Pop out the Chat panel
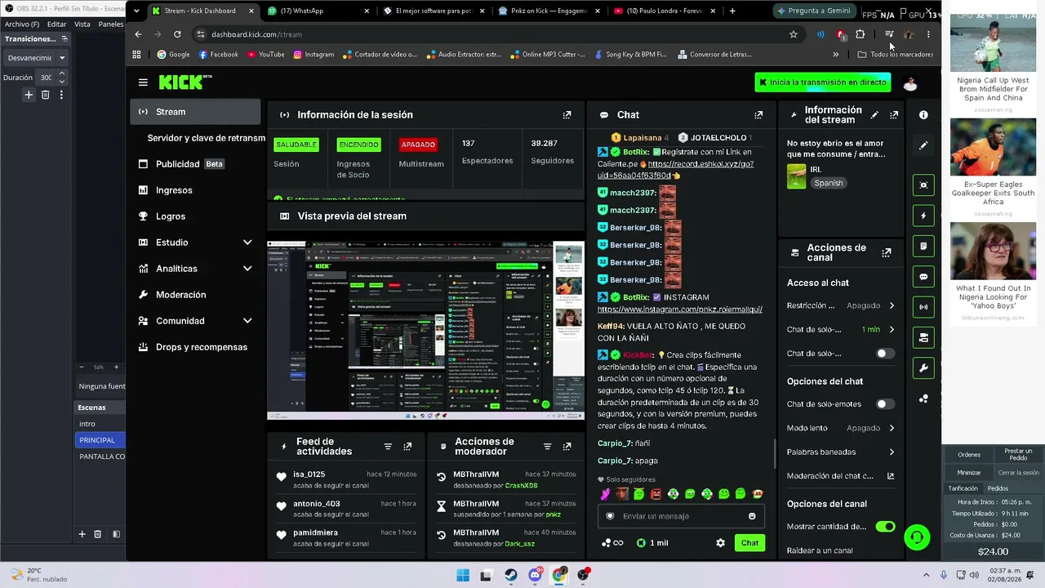 [758, 115]
